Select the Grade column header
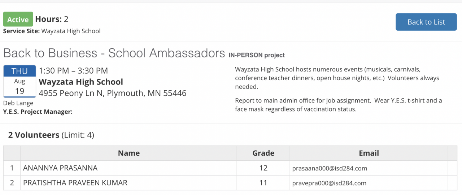The height and width of the screenshot is (195, 462). coord(263,153)
